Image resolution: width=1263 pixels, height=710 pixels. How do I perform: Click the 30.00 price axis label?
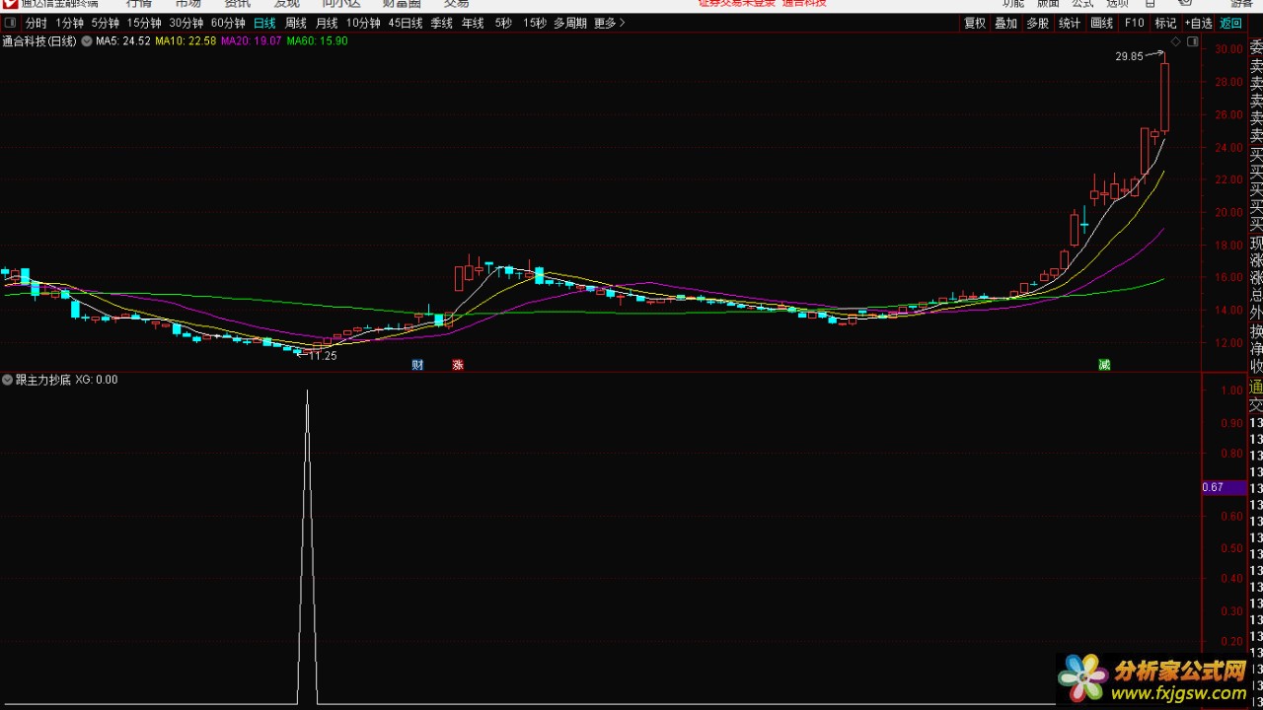[x=1228, y=49]
